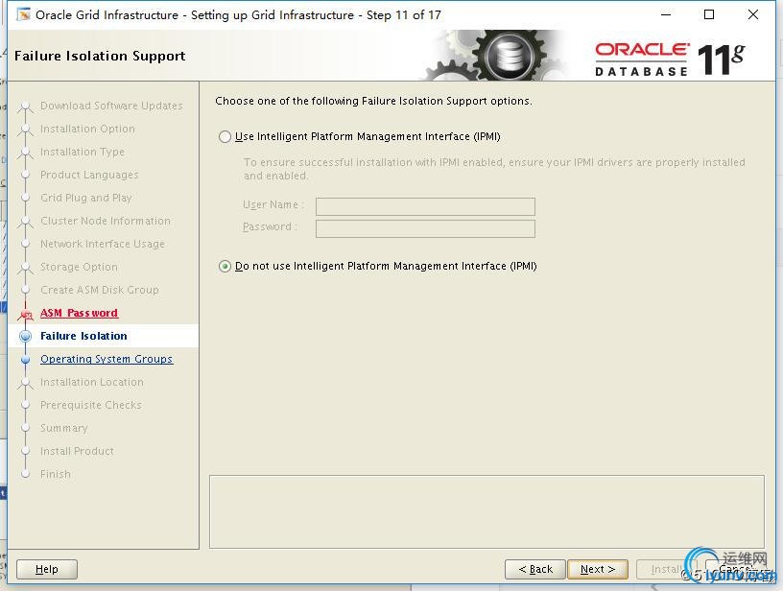Click the Network Interface Usage step
Screen dimensions: 783x591
click(x=103, y=244)
